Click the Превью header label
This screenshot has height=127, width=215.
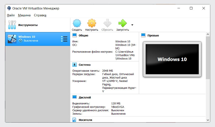tap(153, 35)
